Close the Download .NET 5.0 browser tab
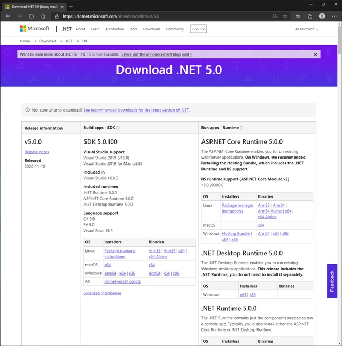Viewport: 342px width, 346px height. click(63, 7)
